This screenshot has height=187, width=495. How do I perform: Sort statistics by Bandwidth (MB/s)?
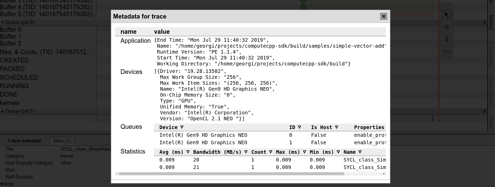pyautogui.click(x=220, y=152)
